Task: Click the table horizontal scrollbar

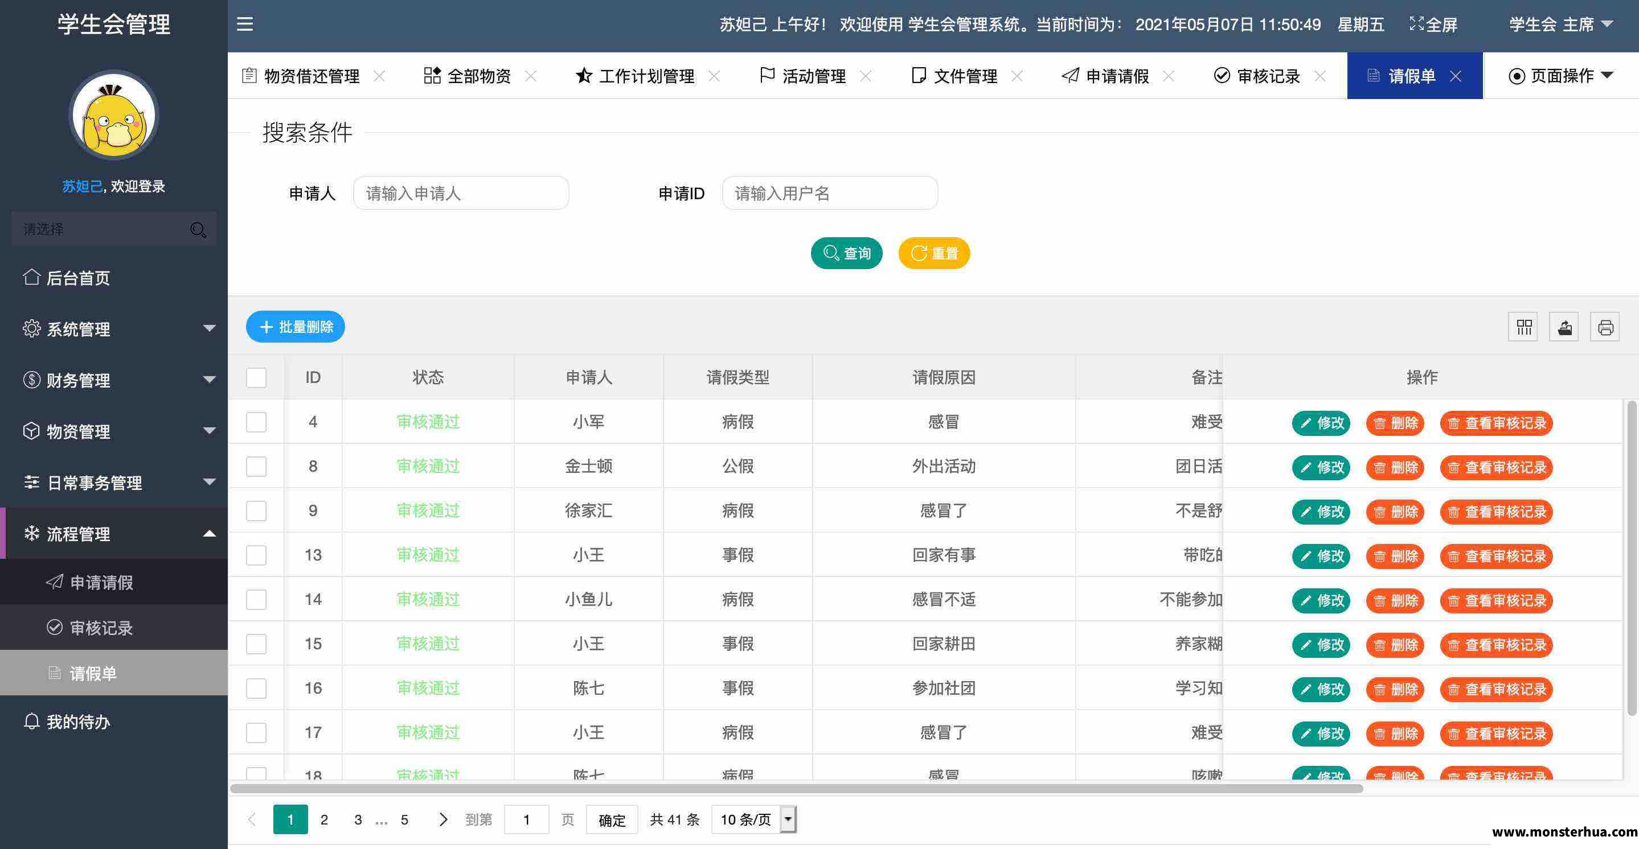Action: [x=797, y=789]
